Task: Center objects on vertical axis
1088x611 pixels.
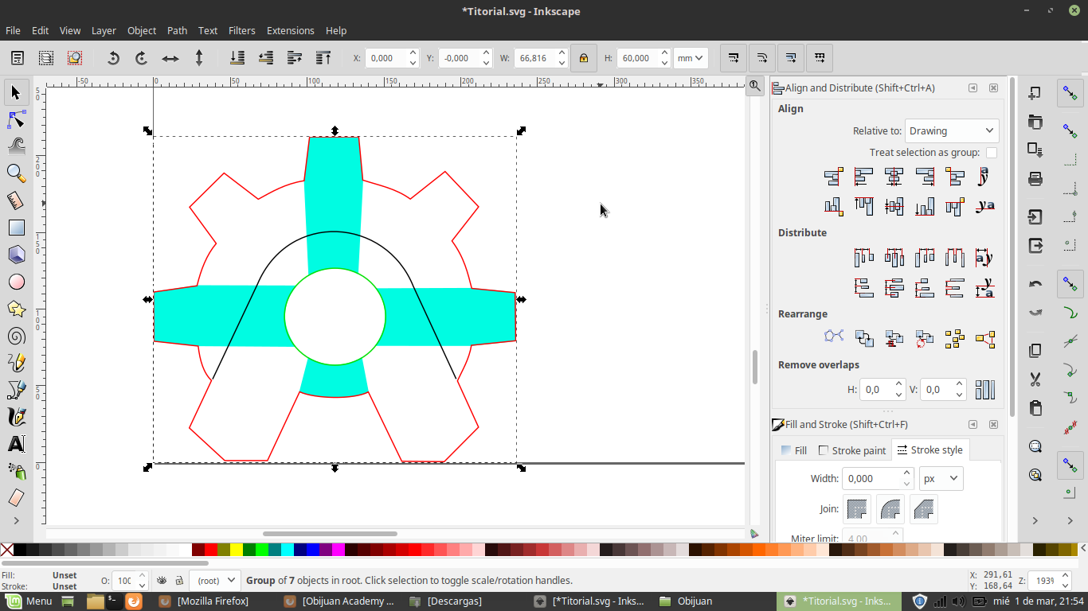Action: pos(894,177)
